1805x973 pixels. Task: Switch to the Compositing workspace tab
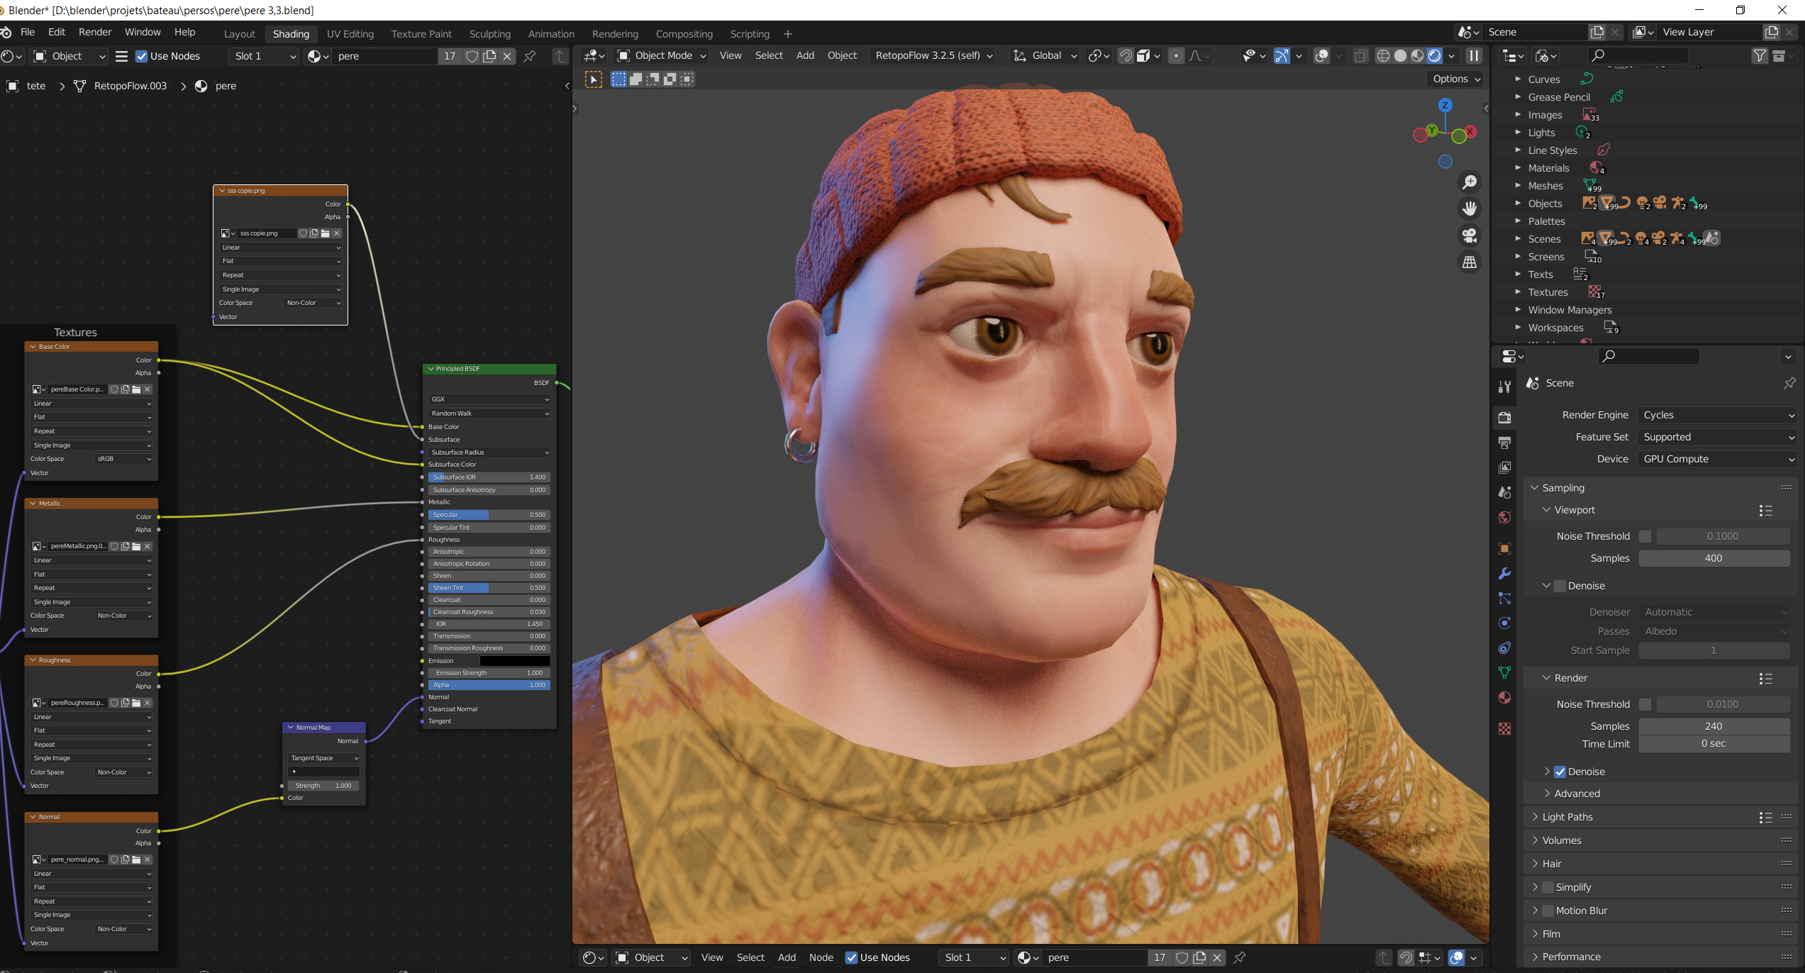684,33
